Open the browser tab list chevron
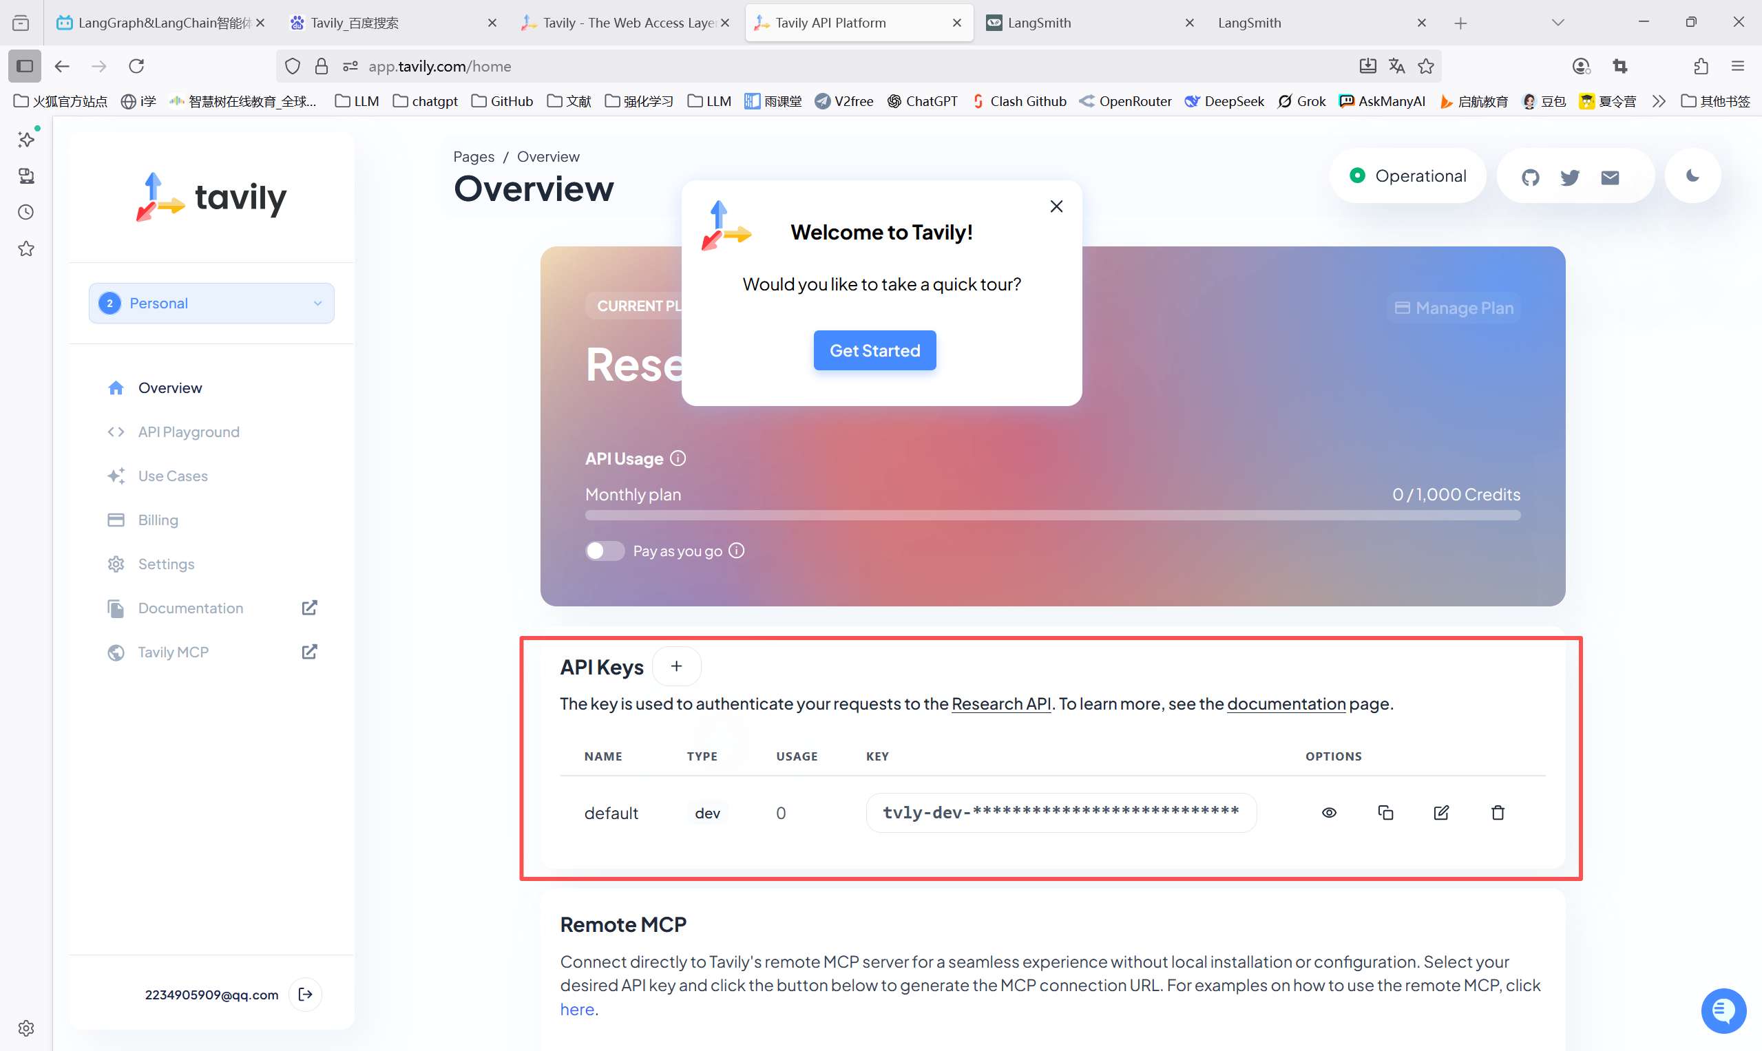The width and height of the screenshot is (1762, 1051). point(1558,23)
